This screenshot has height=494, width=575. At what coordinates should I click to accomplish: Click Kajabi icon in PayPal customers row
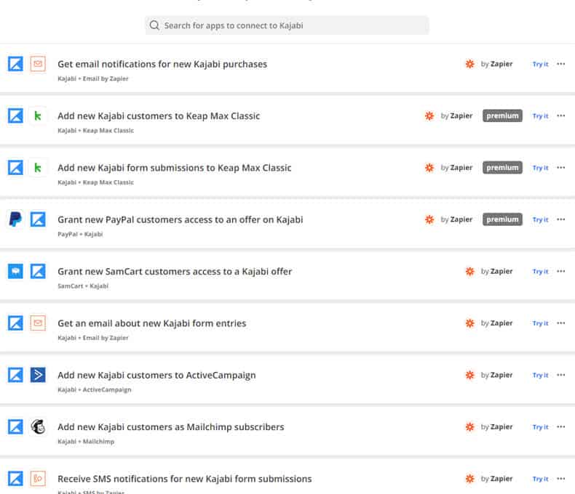[38, 219]
